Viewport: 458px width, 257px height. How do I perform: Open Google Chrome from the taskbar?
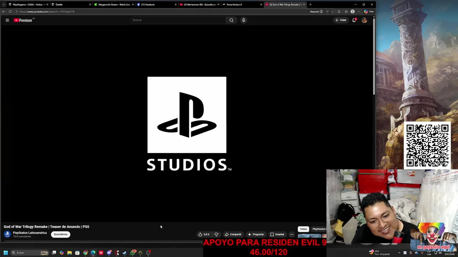pos(85,253)
